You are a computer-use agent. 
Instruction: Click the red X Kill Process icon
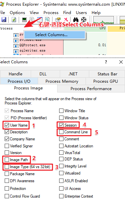point(66,20)
